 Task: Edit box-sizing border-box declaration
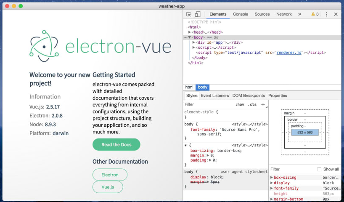216,151
